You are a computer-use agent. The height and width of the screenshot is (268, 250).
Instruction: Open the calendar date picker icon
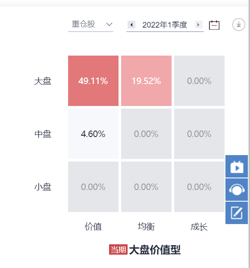(x=214, y=25)
